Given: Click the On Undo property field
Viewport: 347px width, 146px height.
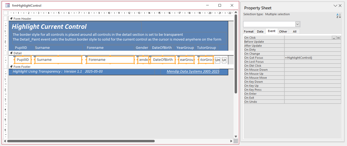Looking at the screenshot, I should (x=313, y=102).
